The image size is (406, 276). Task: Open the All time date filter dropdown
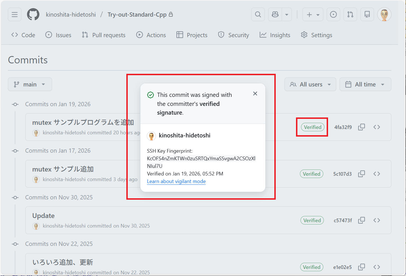click(x=365, y=84)
